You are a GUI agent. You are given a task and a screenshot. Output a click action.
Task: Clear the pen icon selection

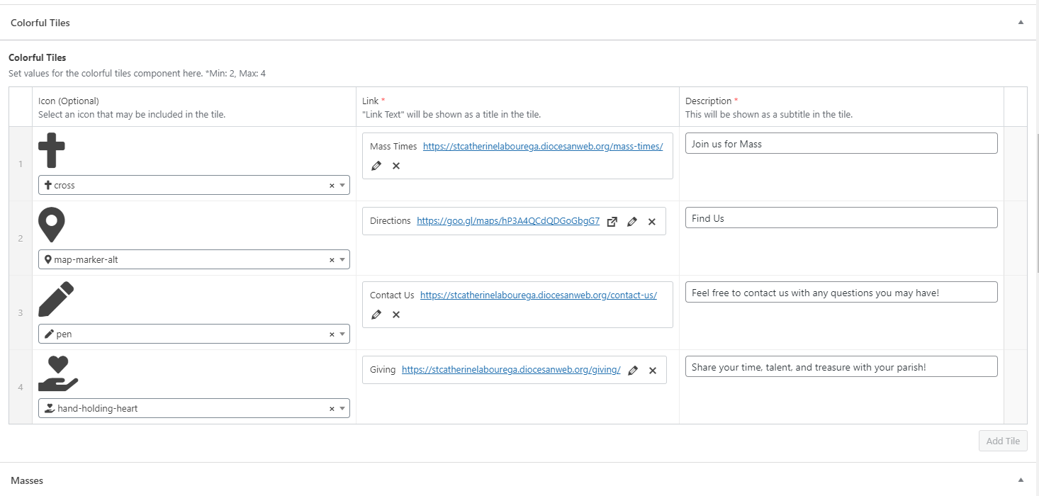[x=332, y=334]
